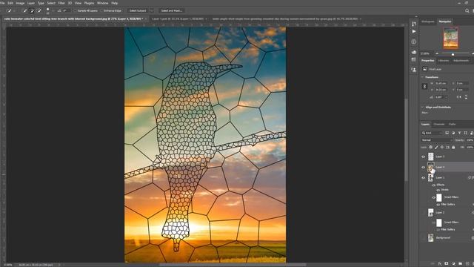
Task: Choose New Selection mode in options bar
Action: [x=24, y=10]
